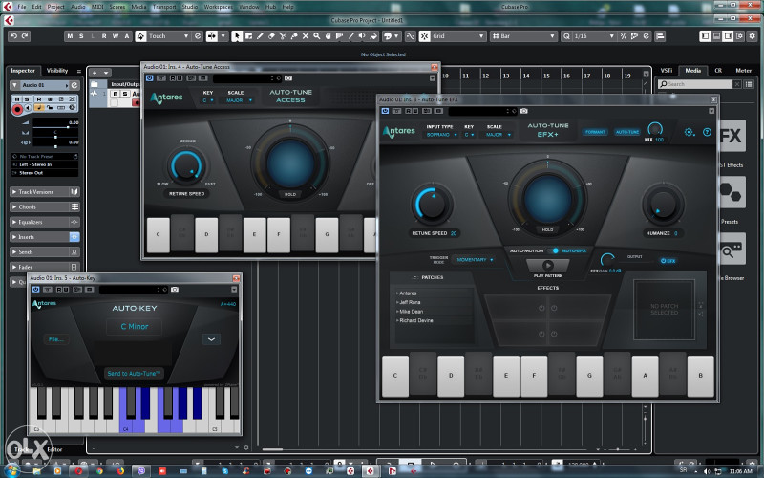Open the Bar grid type dropdown
This screenshot has height=478, width=764.
522,36
